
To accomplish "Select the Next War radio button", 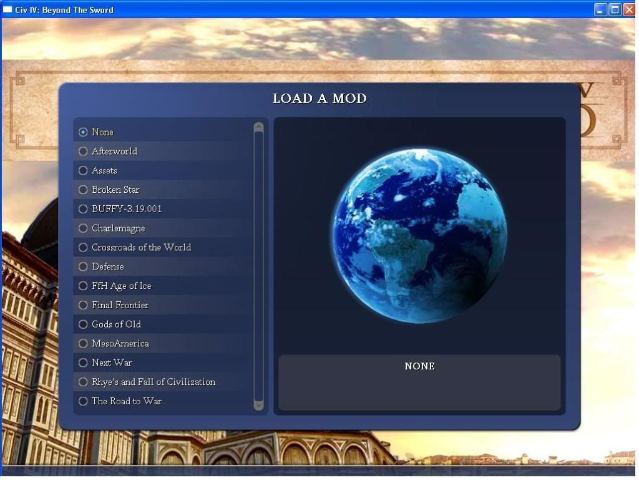I will click(83, 362).
